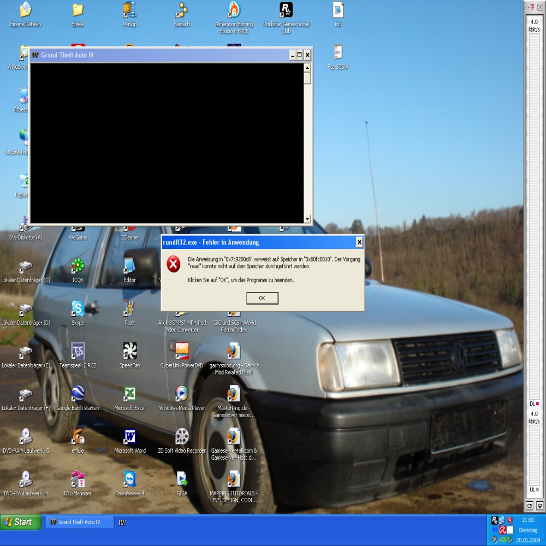The height and width of the screenshot is (546, 546).
Task: Select the Google Earth starten icon
Action: tap(78, 394)
